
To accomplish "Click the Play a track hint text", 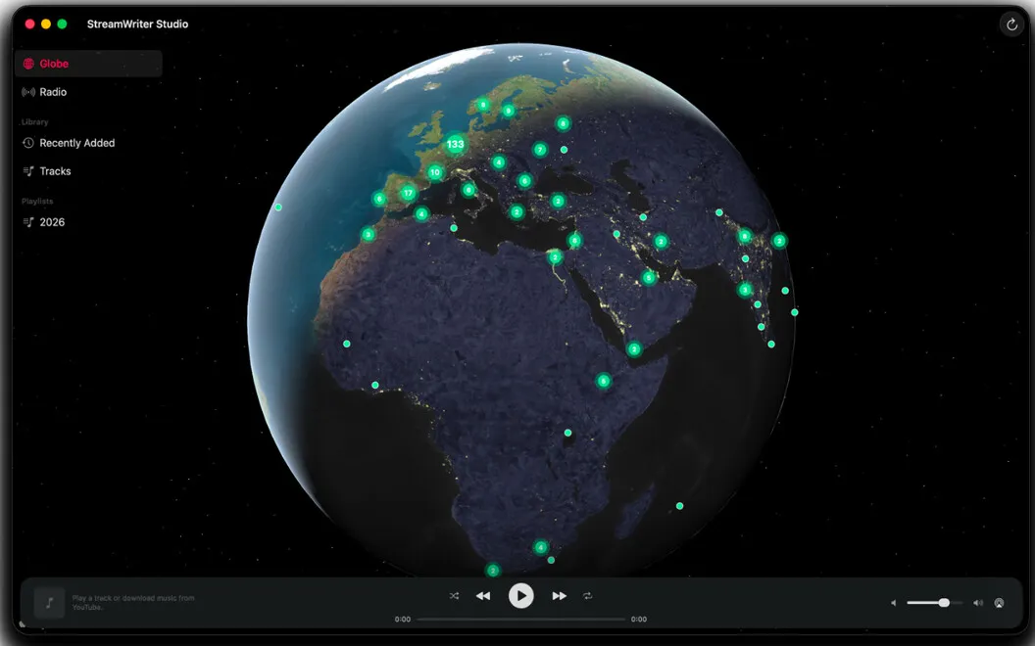I will point(133,603).
